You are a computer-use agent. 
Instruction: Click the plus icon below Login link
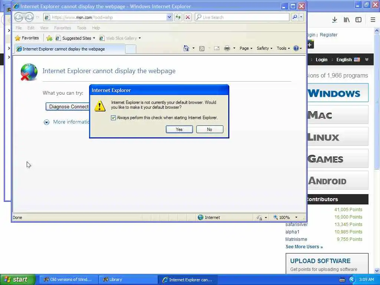click(310, 45)
